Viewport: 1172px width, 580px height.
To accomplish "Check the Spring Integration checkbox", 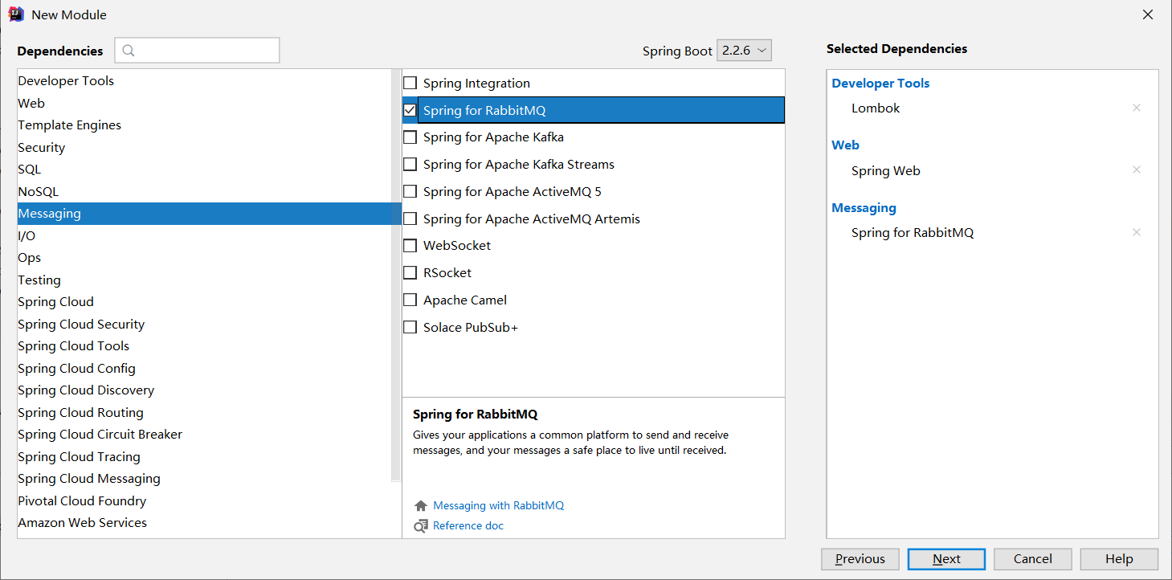I will tap(410, 83).
